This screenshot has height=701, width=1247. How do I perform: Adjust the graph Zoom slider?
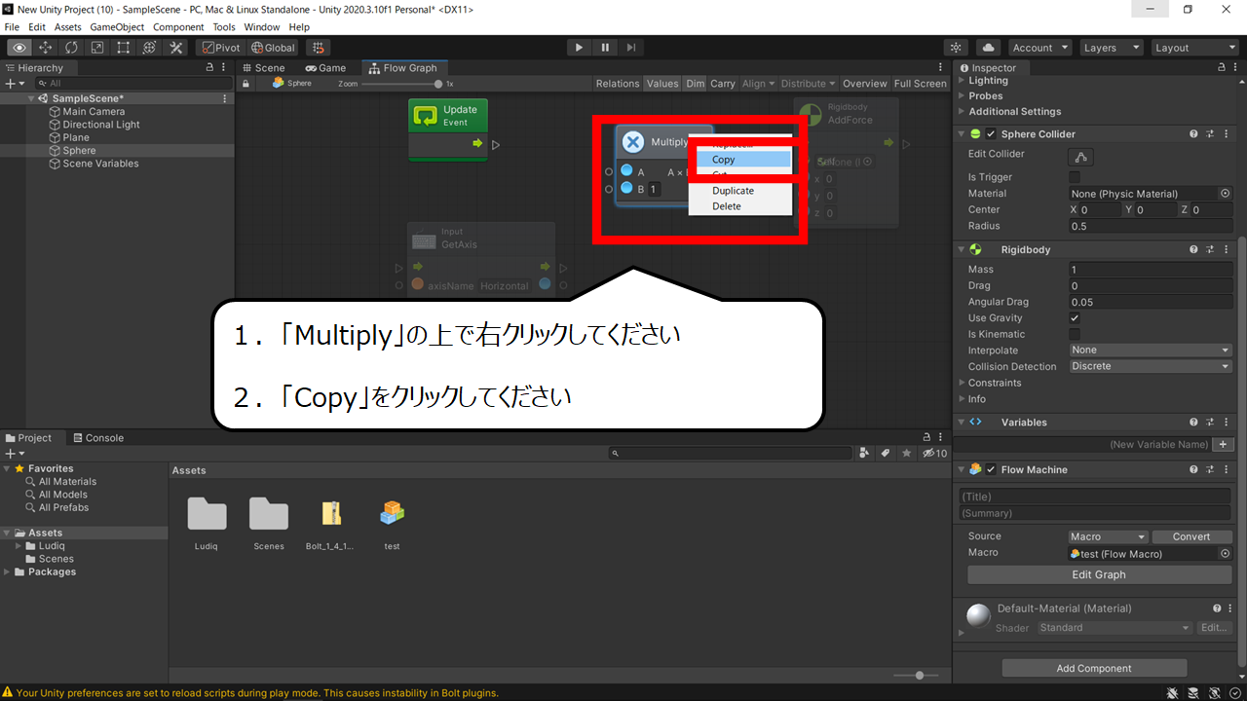click(402, 84)
